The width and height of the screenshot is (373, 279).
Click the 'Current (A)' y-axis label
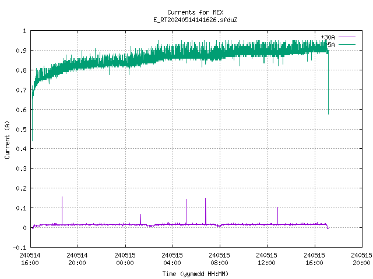(x=7, y=139)
